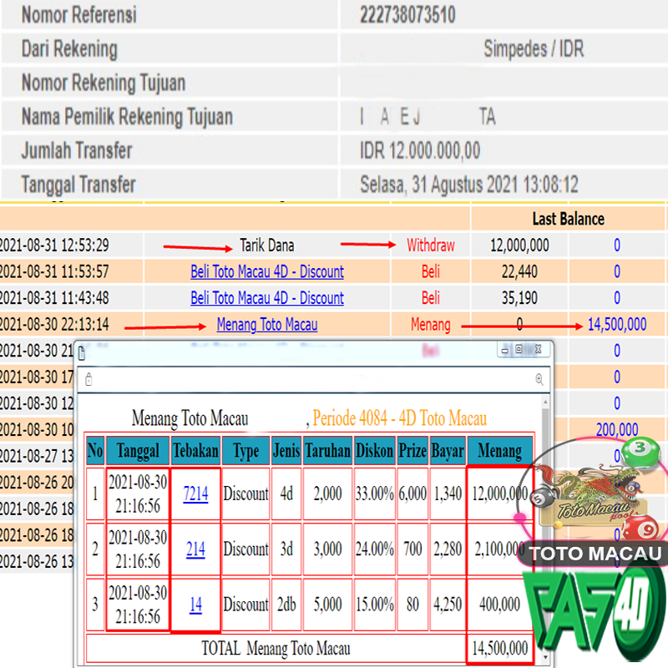668x668 pixels.
Task: Select the 2021-08-30 22:13:14 timestamp
Action: coord(54,325)
